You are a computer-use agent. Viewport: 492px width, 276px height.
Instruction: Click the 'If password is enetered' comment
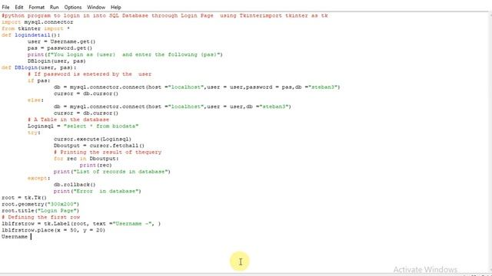(x=89, y=74)
